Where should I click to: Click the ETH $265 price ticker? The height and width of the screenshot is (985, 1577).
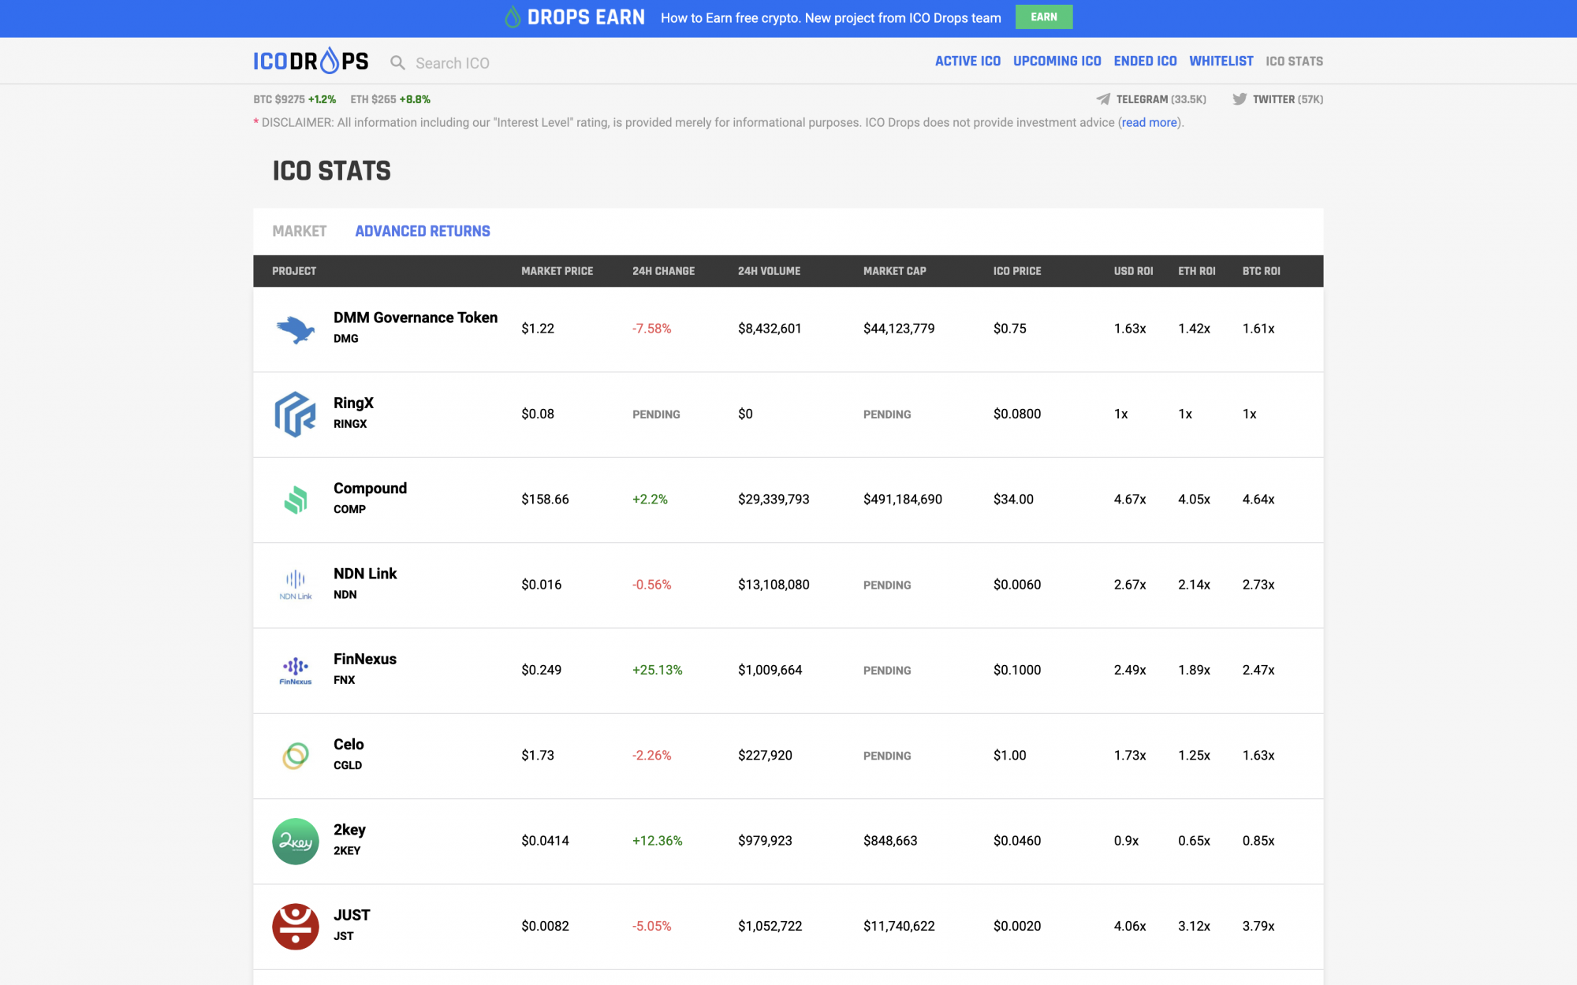390,99
